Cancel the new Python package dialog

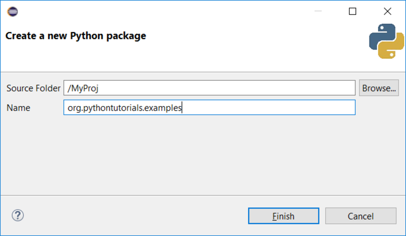[361, 216]
